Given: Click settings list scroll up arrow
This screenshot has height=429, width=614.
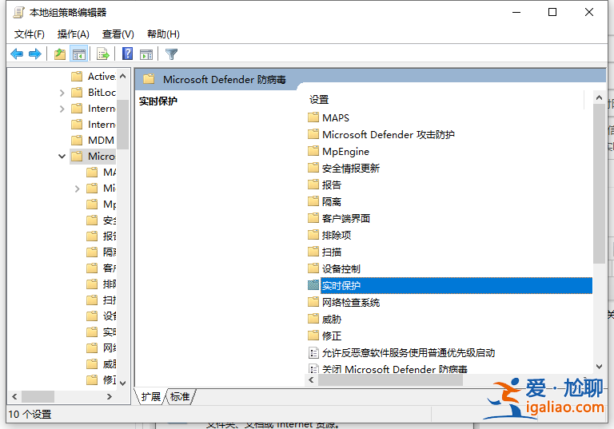Looking at the screenshot, I should pyautogui.click(x=599, y=97).
